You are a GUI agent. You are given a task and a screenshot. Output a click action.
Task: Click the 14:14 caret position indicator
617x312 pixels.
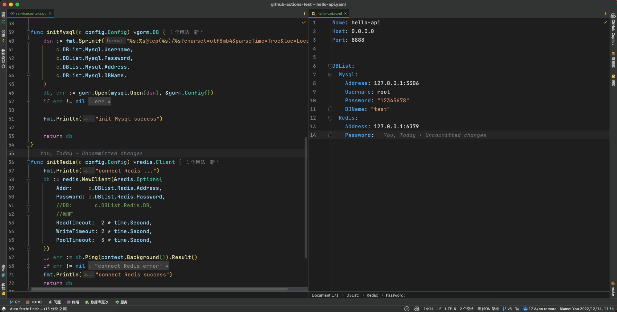click(428, 309)
